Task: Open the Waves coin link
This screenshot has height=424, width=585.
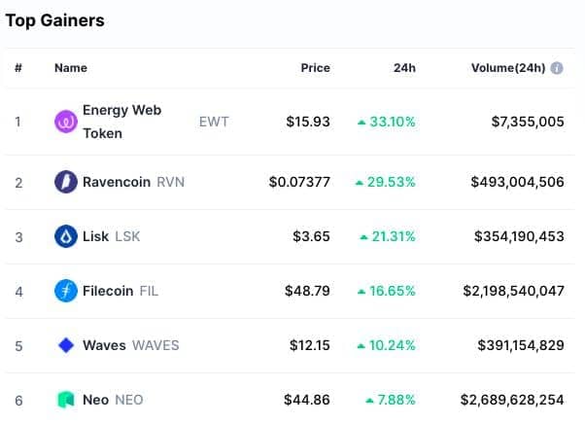Action: pos(104,345)
